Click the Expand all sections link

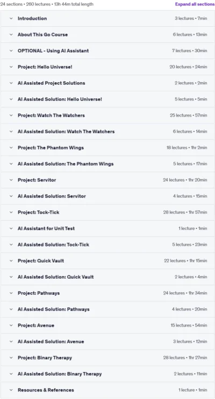(195, 4)
